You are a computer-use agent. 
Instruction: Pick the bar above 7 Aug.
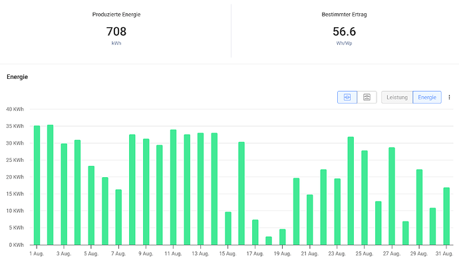[x=118, y=218]
